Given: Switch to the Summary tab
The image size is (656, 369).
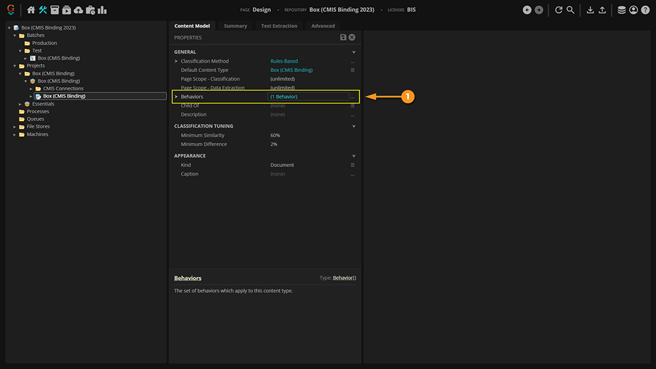Looking at the screenshot, I should click(x=236, y=26).
